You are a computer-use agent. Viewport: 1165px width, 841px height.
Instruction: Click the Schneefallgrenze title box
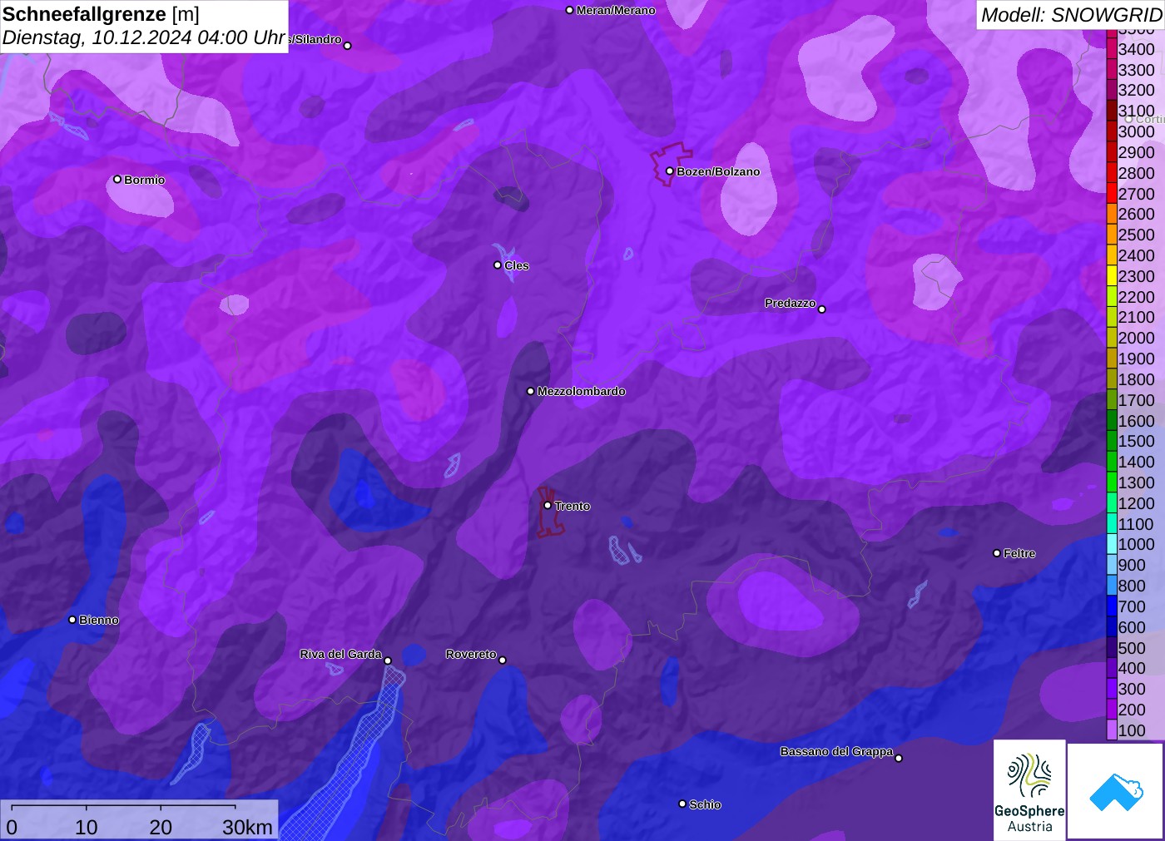click(144, 26)
